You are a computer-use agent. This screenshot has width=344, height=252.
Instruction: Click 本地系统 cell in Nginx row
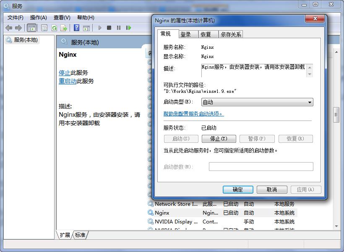click(x=284, y=213)
